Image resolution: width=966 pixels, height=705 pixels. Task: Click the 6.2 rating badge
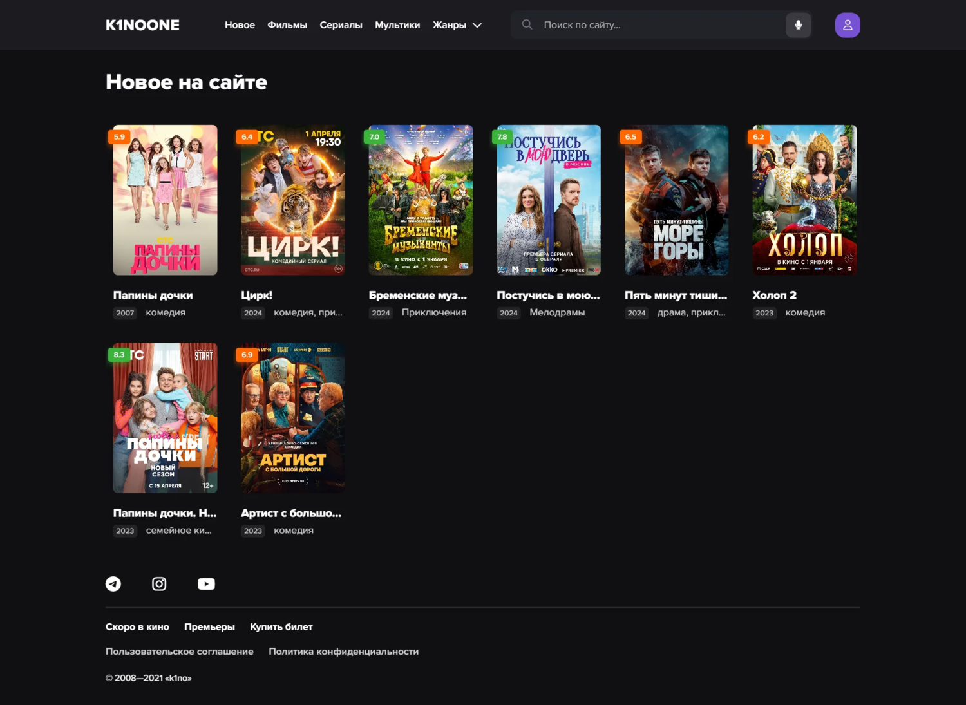coord(759,136)
